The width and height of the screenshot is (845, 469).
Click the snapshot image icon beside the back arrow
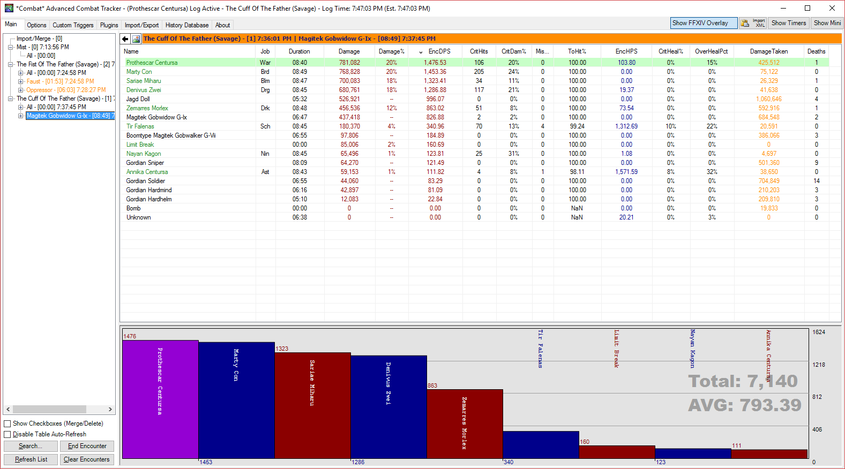click(x=136, y=39)
